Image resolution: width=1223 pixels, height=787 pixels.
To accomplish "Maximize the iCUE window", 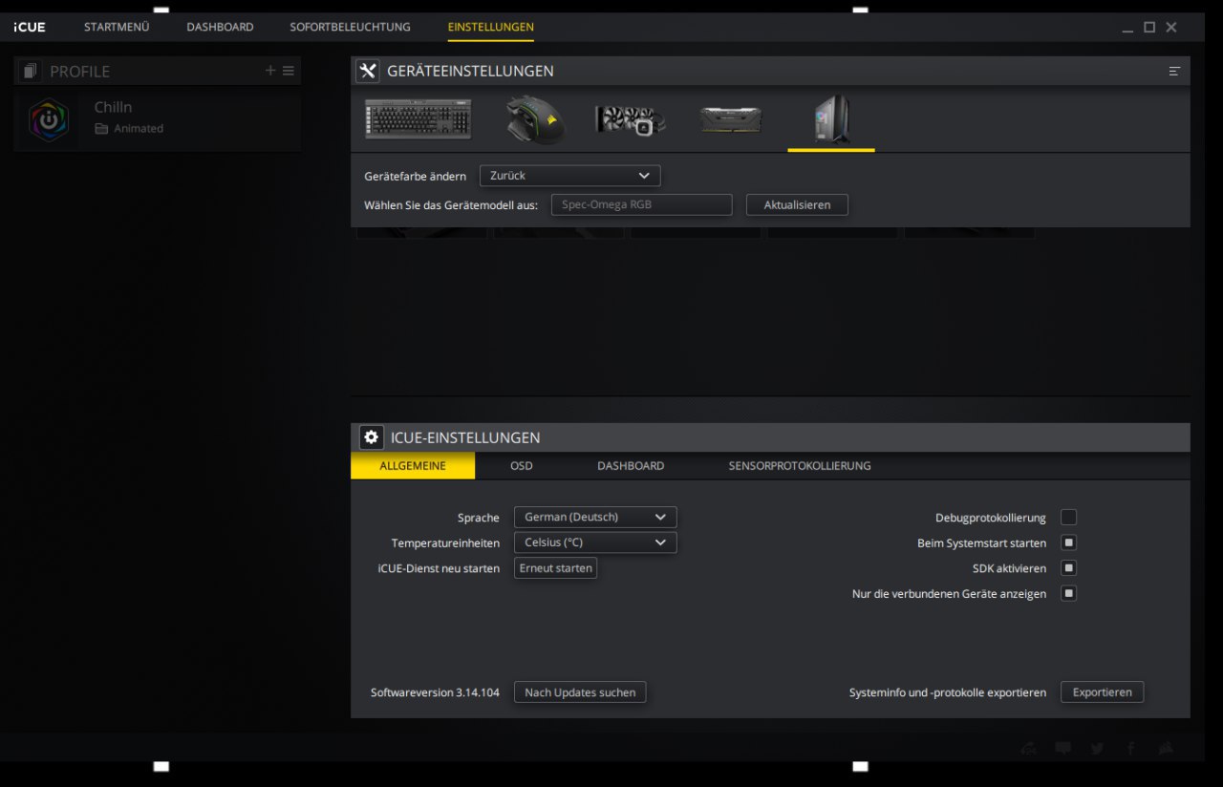I will tap(1149, 27).
